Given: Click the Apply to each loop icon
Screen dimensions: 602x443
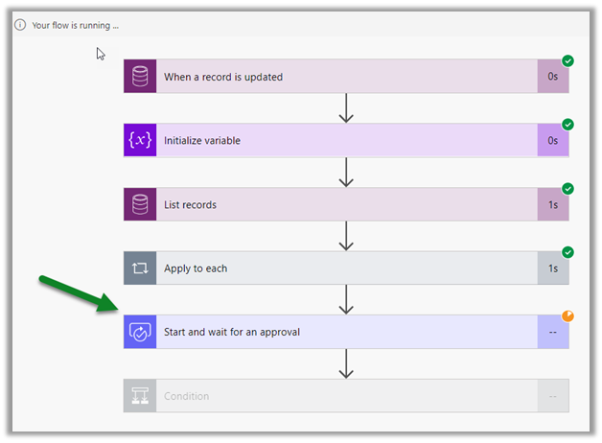Looking at the screenshot, I should click(x=140, y=268).
